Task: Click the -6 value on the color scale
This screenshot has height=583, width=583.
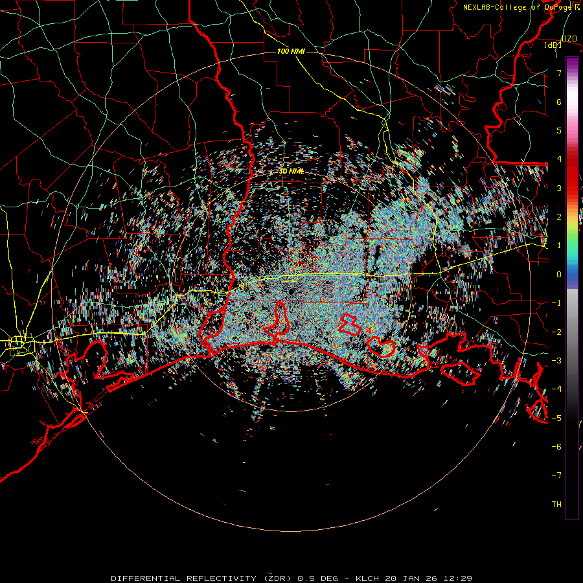Action: click(556, 447)
